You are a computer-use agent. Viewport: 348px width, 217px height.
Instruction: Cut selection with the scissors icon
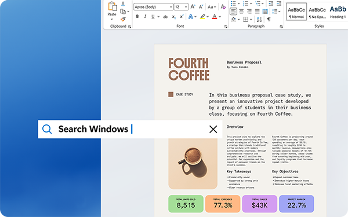coord(123,3)
